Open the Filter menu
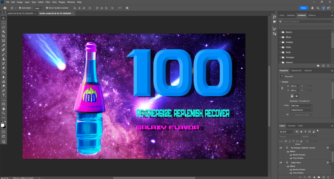Image resolution: width=334 pixels, height=179 pixels. pos(48,2)
